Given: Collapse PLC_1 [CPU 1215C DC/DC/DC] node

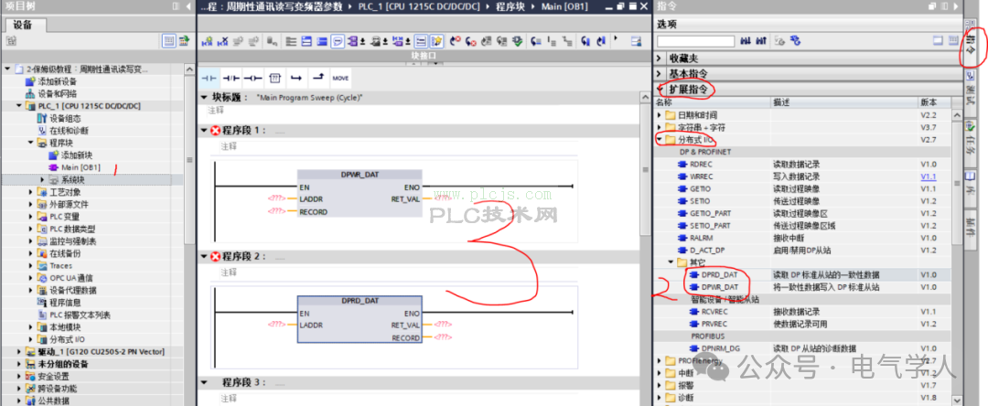Looking at the screenshot, I should (18, 106).
